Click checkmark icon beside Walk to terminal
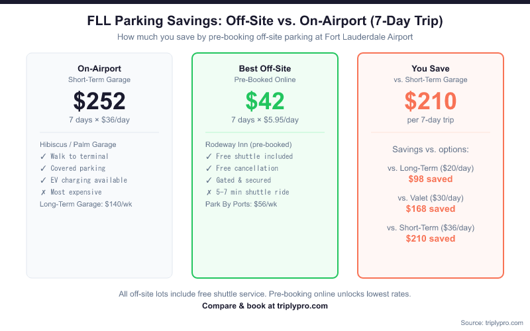This screenshot has width=530, height=331. [43, 157]
